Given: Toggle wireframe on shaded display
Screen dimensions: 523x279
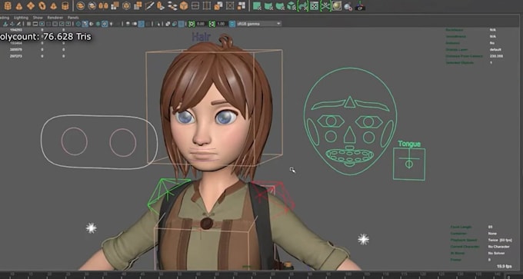Looking at the screenshot, I should [x=98, y=24].
